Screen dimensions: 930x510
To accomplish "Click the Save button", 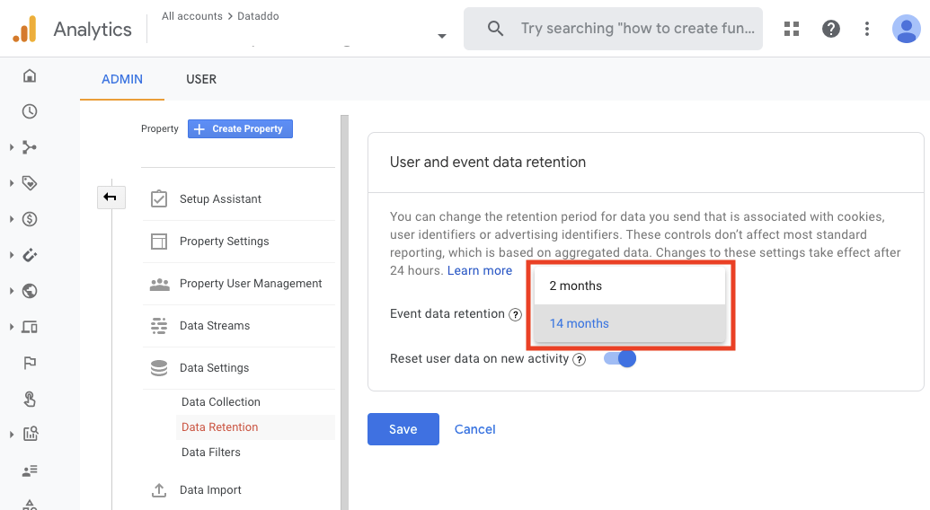I will [x=403, y=429].
